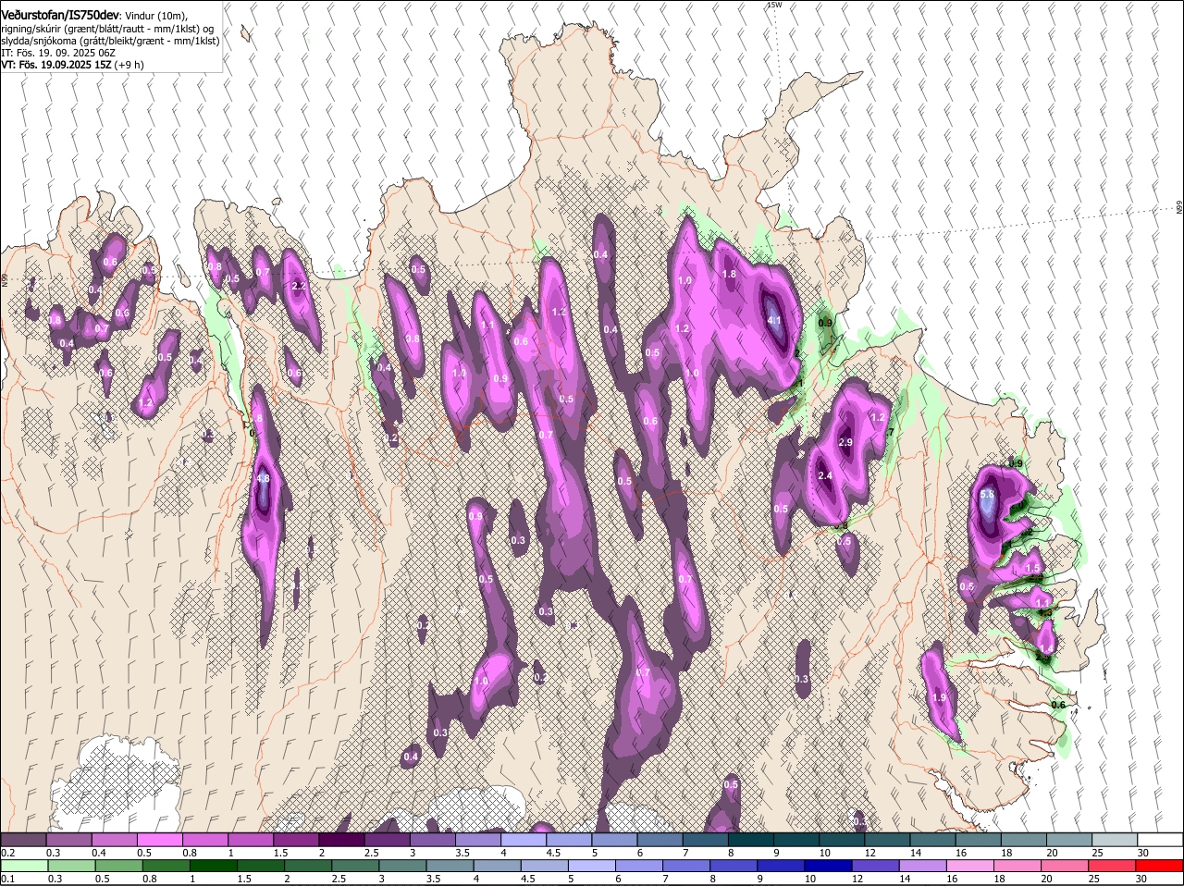Click the 2.9 precipitation value label
Screen dimensions: 1184x886
[x=845, y=443]
